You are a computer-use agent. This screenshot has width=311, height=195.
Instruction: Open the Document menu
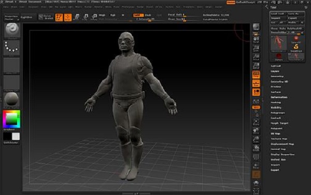(x=33, y=7)
